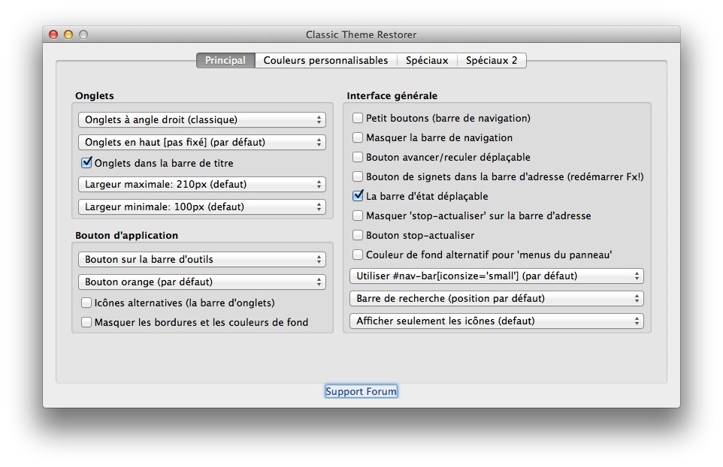Uncheck La barre d'état déplaçable

tap(358, 196)
